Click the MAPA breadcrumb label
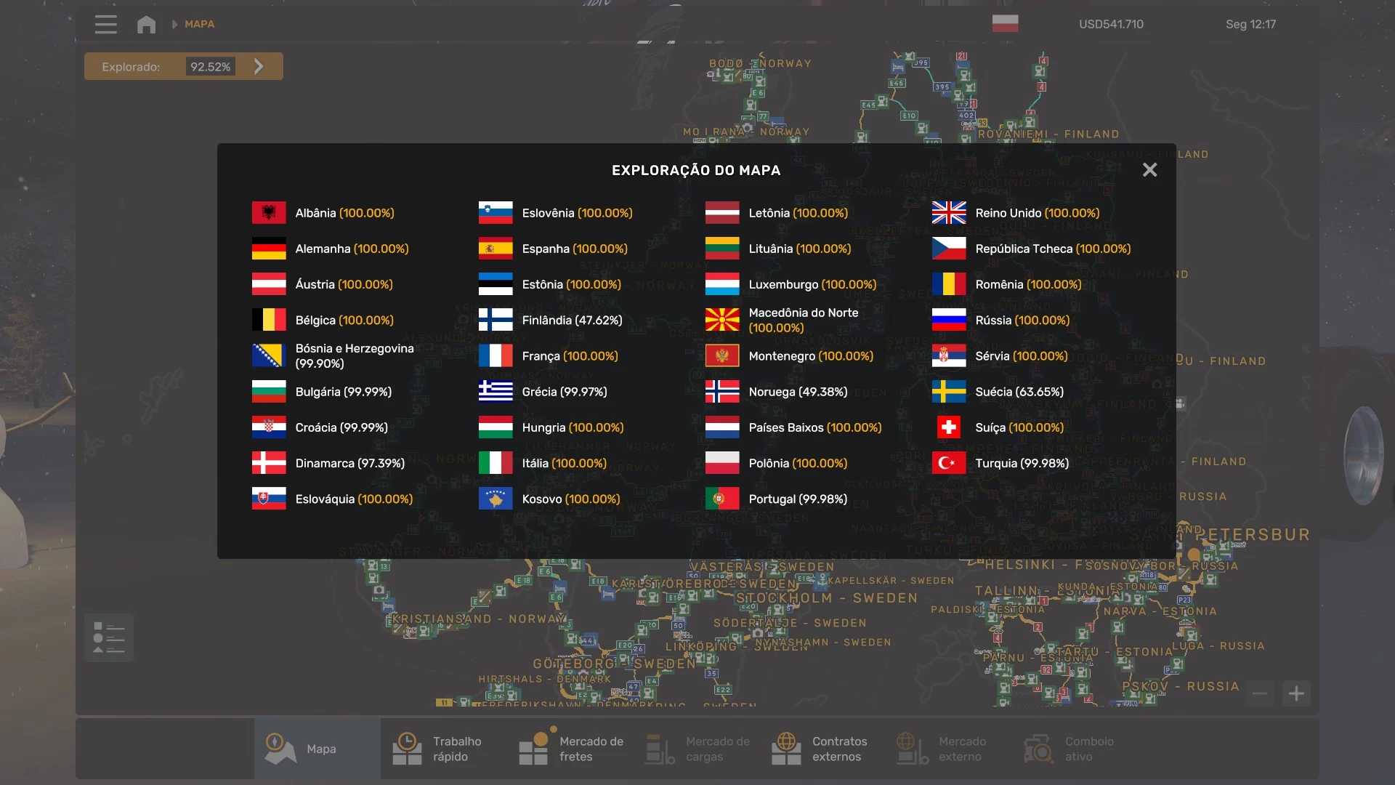 [199, 24]
